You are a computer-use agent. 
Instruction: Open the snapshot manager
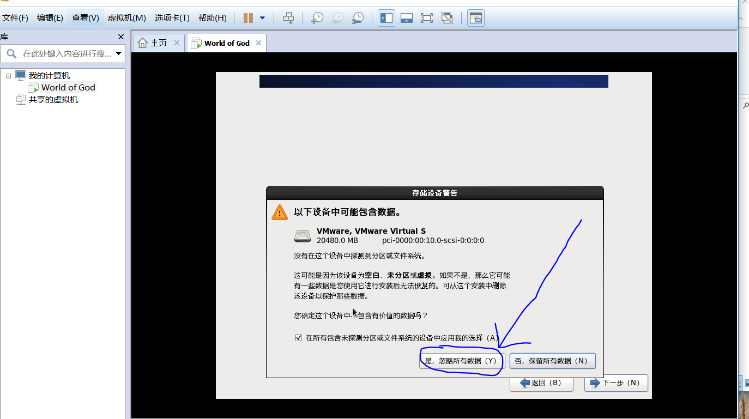pos(358,18)
